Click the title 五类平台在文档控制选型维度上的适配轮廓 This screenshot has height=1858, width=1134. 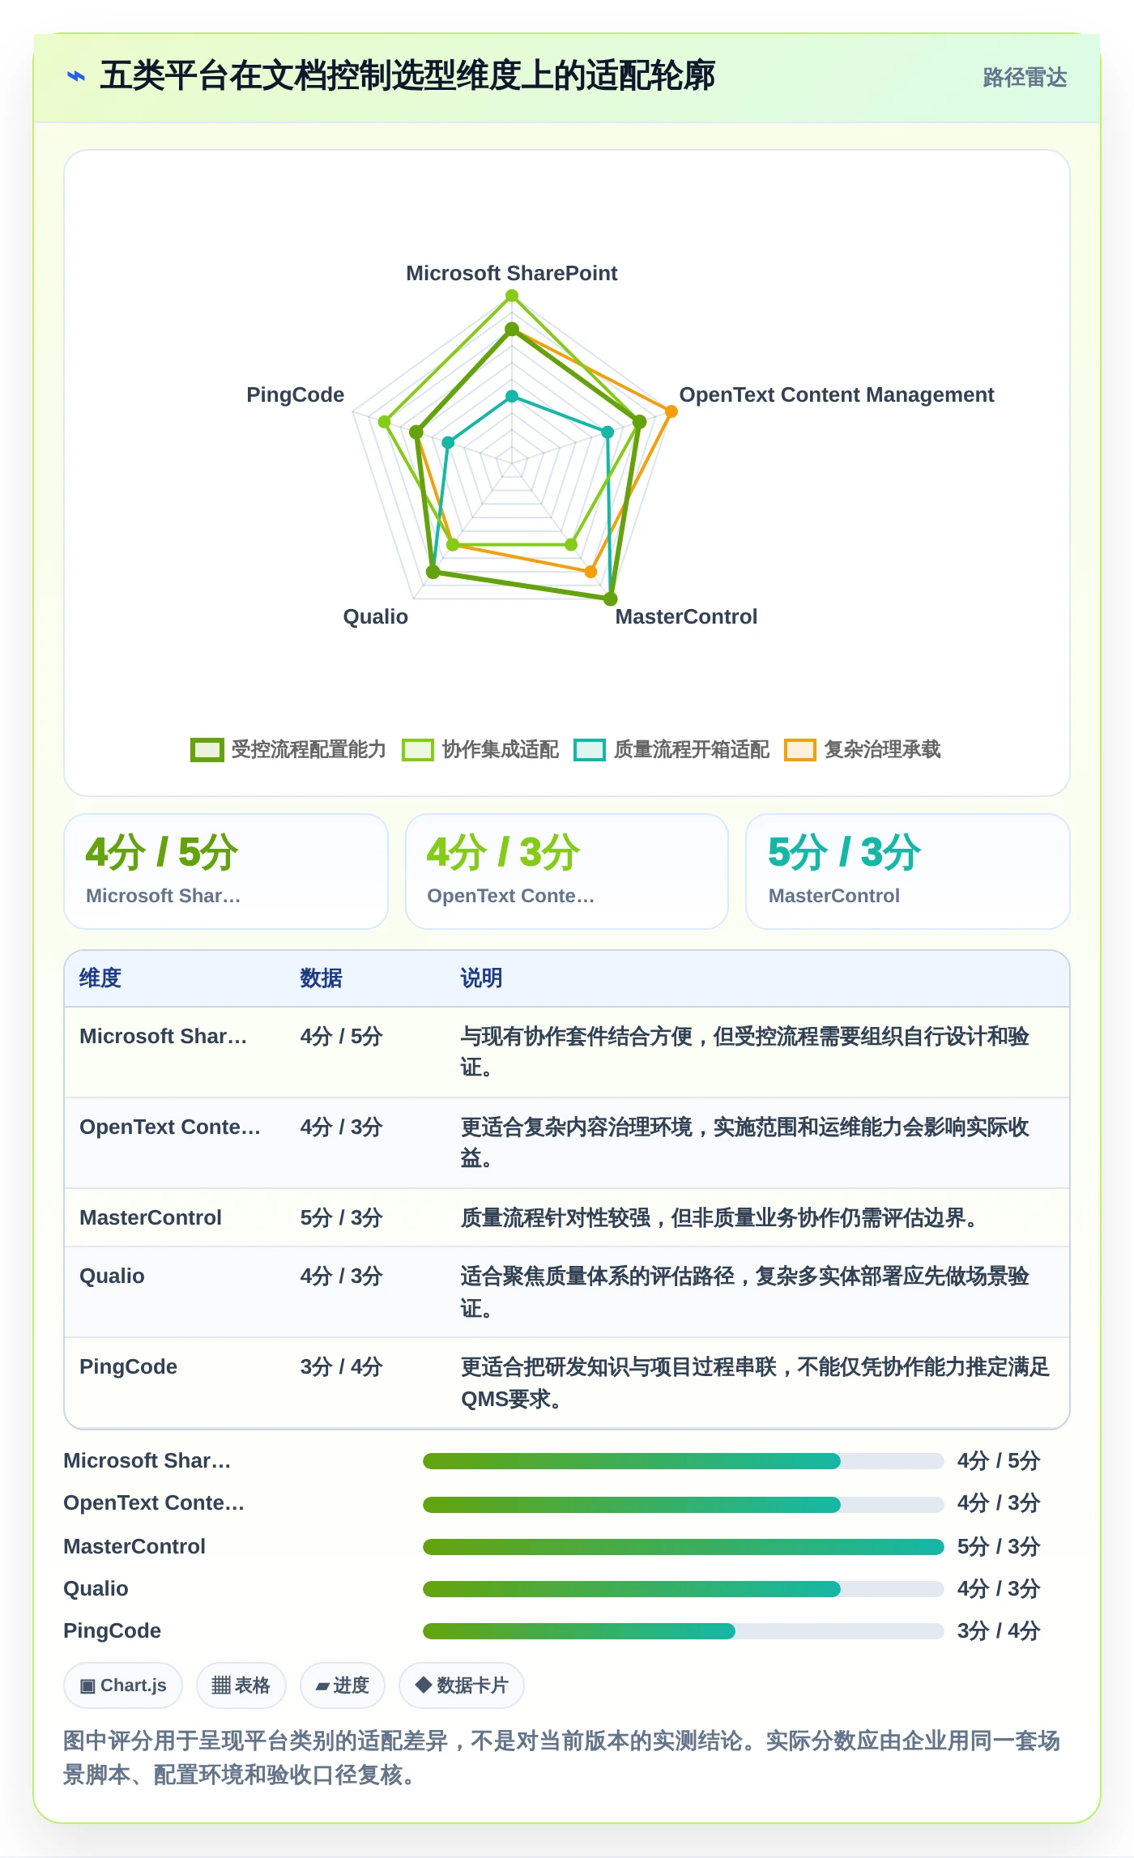[407, 76]
